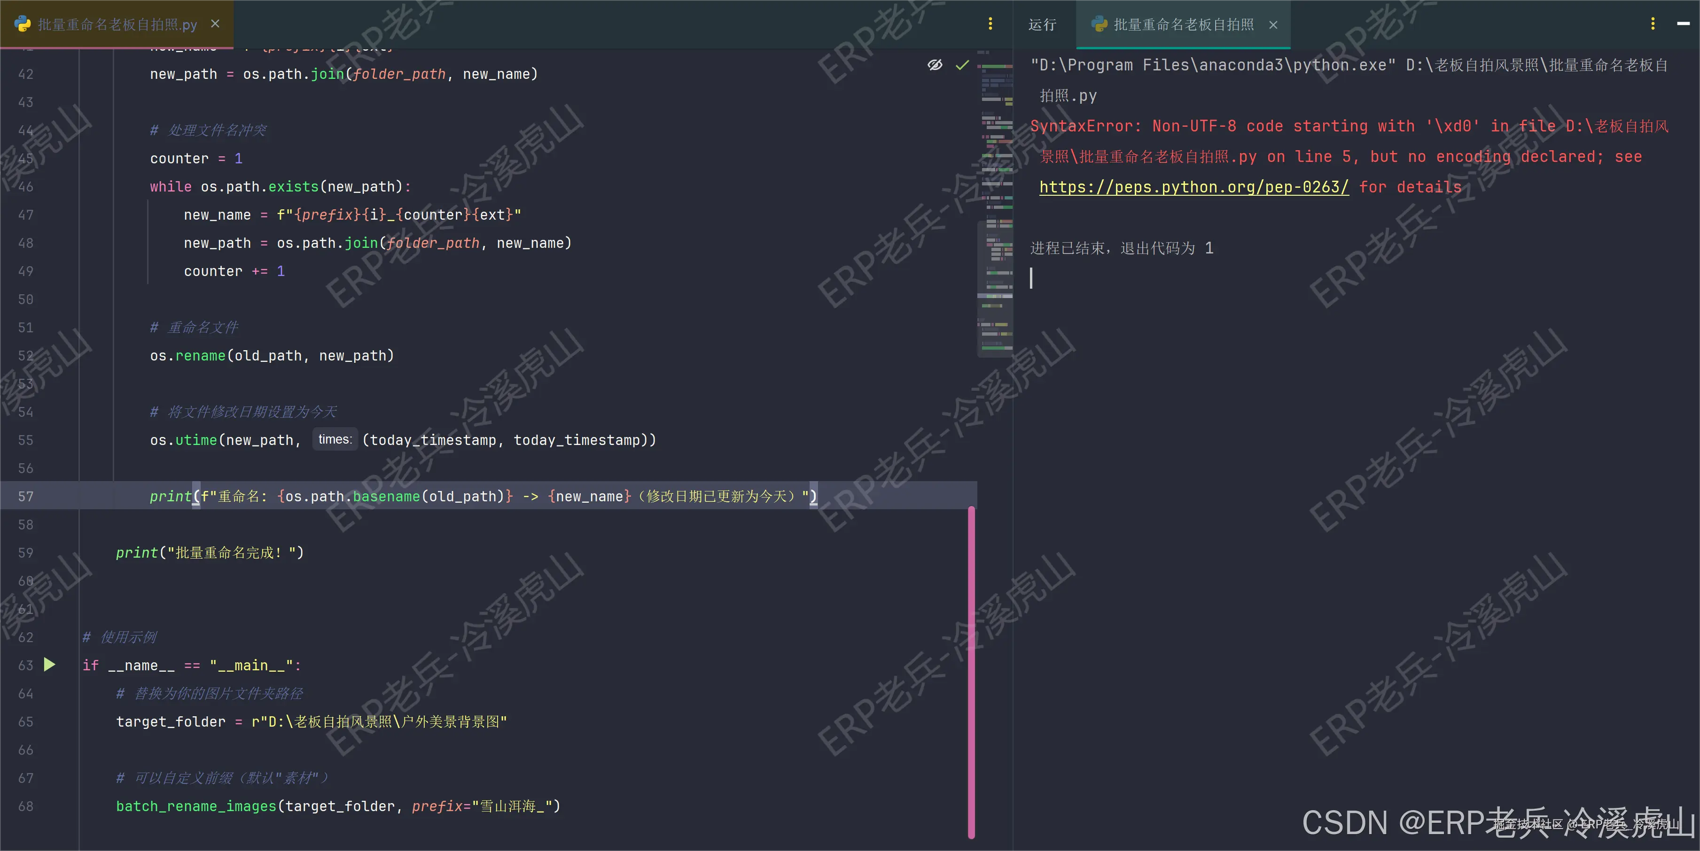Click the 运行 tool window label
This screenshot has height=851, width=1700.
tap(1042, 25)
